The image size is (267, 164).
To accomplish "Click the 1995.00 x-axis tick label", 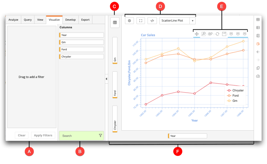I will 191,113.
